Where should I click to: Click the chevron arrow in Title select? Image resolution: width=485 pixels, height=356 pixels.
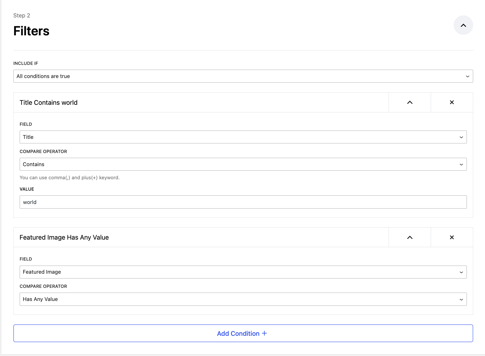point(461,137)
